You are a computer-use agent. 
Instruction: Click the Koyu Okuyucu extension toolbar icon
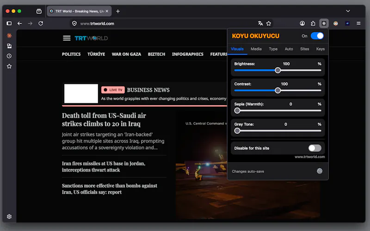[324, 24]
